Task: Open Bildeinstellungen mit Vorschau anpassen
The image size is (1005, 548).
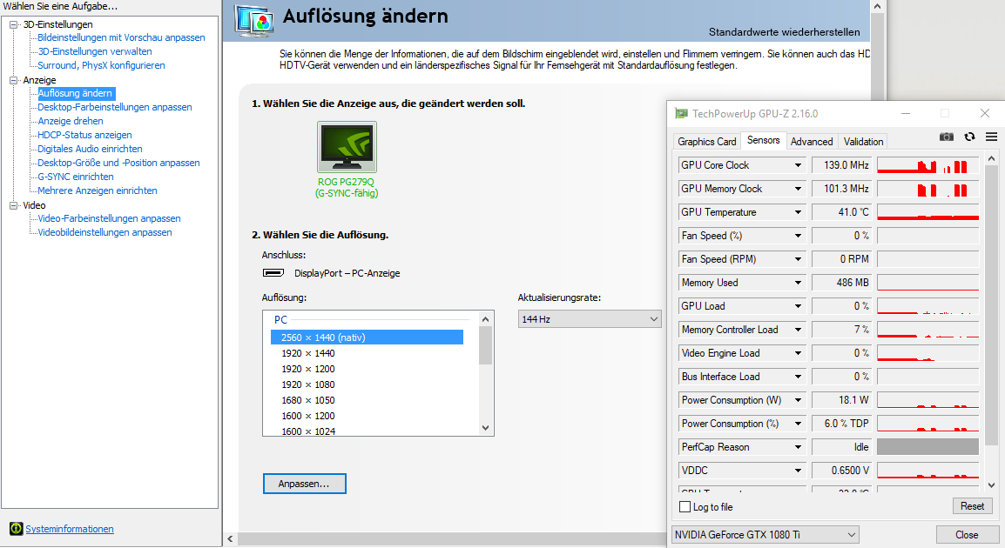Action: coord(121,37)
